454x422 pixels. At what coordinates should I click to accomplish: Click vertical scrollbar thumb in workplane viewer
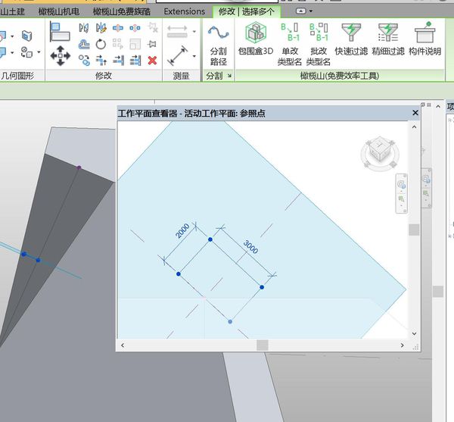click(415, 230)
